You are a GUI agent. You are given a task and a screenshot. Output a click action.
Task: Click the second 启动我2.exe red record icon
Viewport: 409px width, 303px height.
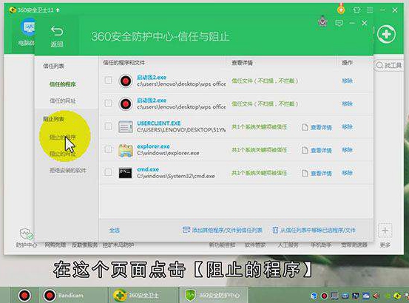point(126,104)
